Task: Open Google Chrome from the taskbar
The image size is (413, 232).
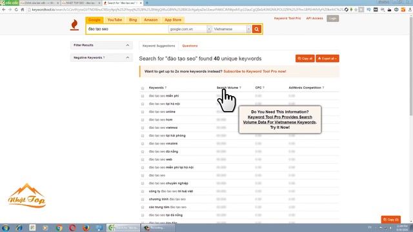Action: coord(59,227)
